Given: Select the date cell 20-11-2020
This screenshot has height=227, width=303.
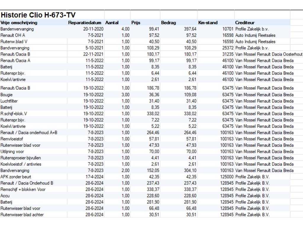Looking at the screenshot, I should 93,29.
